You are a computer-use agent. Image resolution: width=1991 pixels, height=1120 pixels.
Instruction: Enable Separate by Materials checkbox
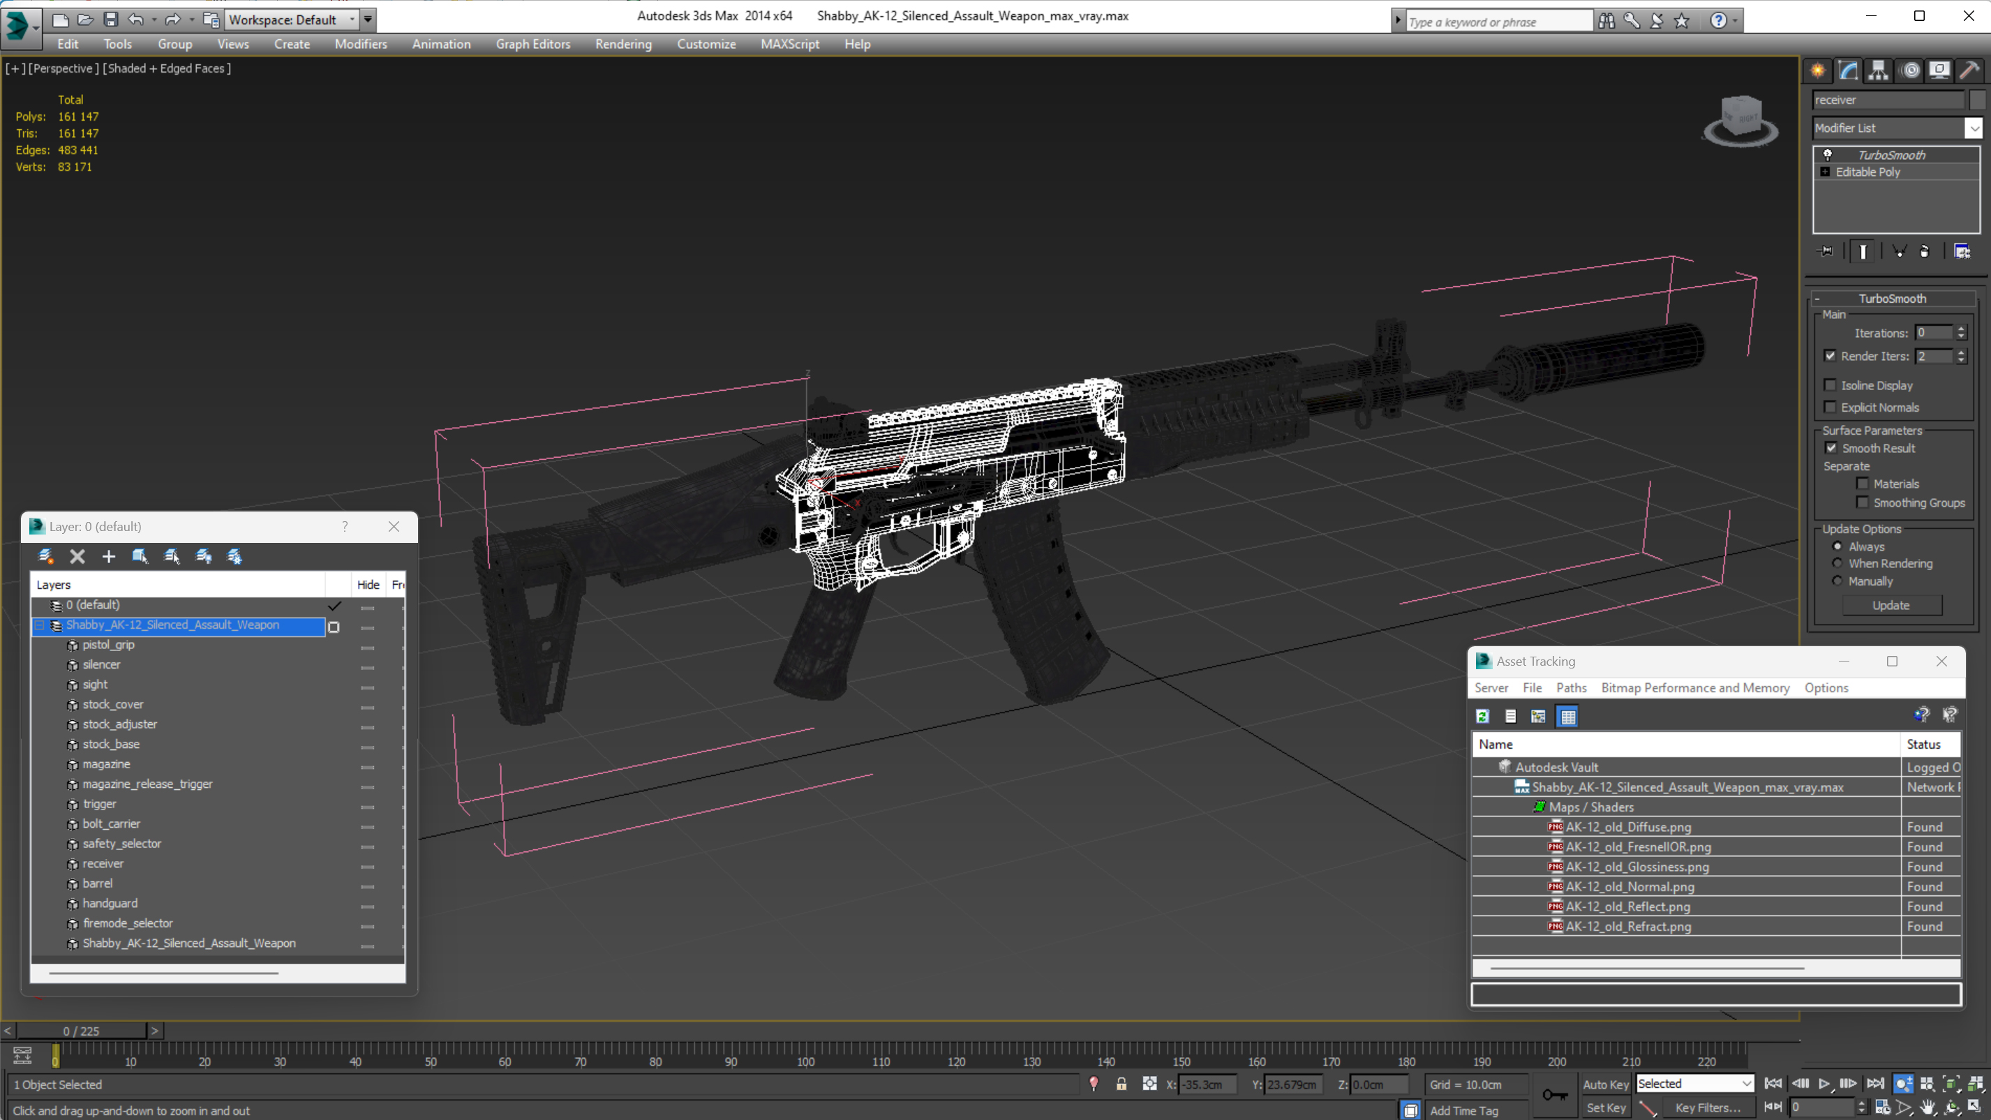1863,484
